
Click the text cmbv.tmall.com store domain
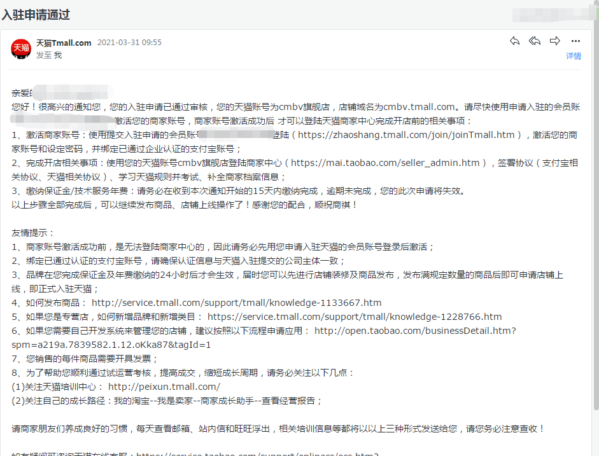click(419, 107)
